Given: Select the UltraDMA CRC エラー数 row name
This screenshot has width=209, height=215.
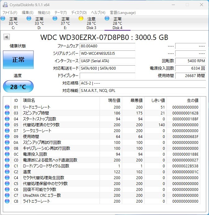Looking at the screenshot, I should pyautogui.click(x=42, y=195).
